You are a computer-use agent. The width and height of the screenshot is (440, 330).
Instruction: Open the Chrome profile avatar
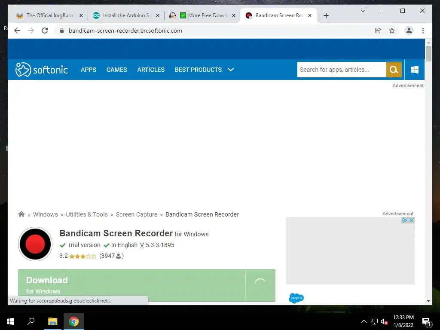(x=409, y=31)
